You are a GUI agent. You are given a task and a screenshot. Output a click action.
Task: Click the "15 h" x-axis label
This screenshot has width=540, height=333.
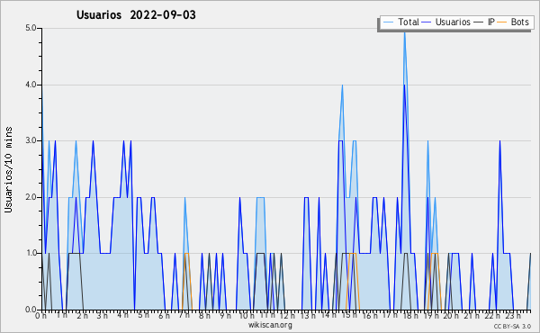[349, 316]
